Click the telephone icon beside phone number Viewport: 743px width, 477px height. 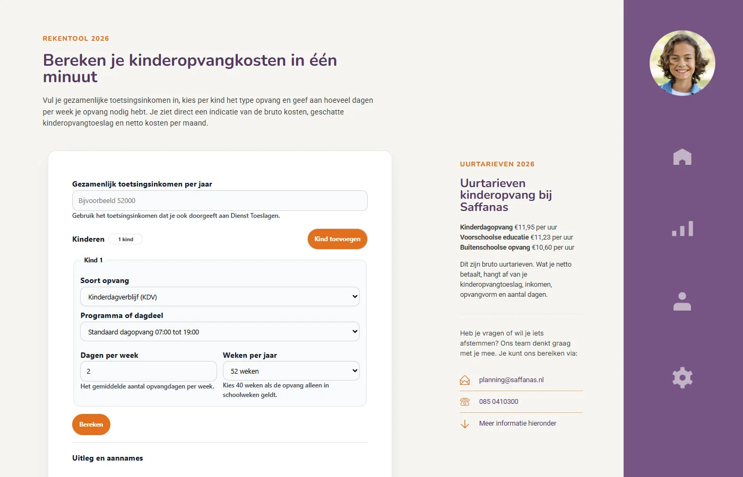point(465,402)
